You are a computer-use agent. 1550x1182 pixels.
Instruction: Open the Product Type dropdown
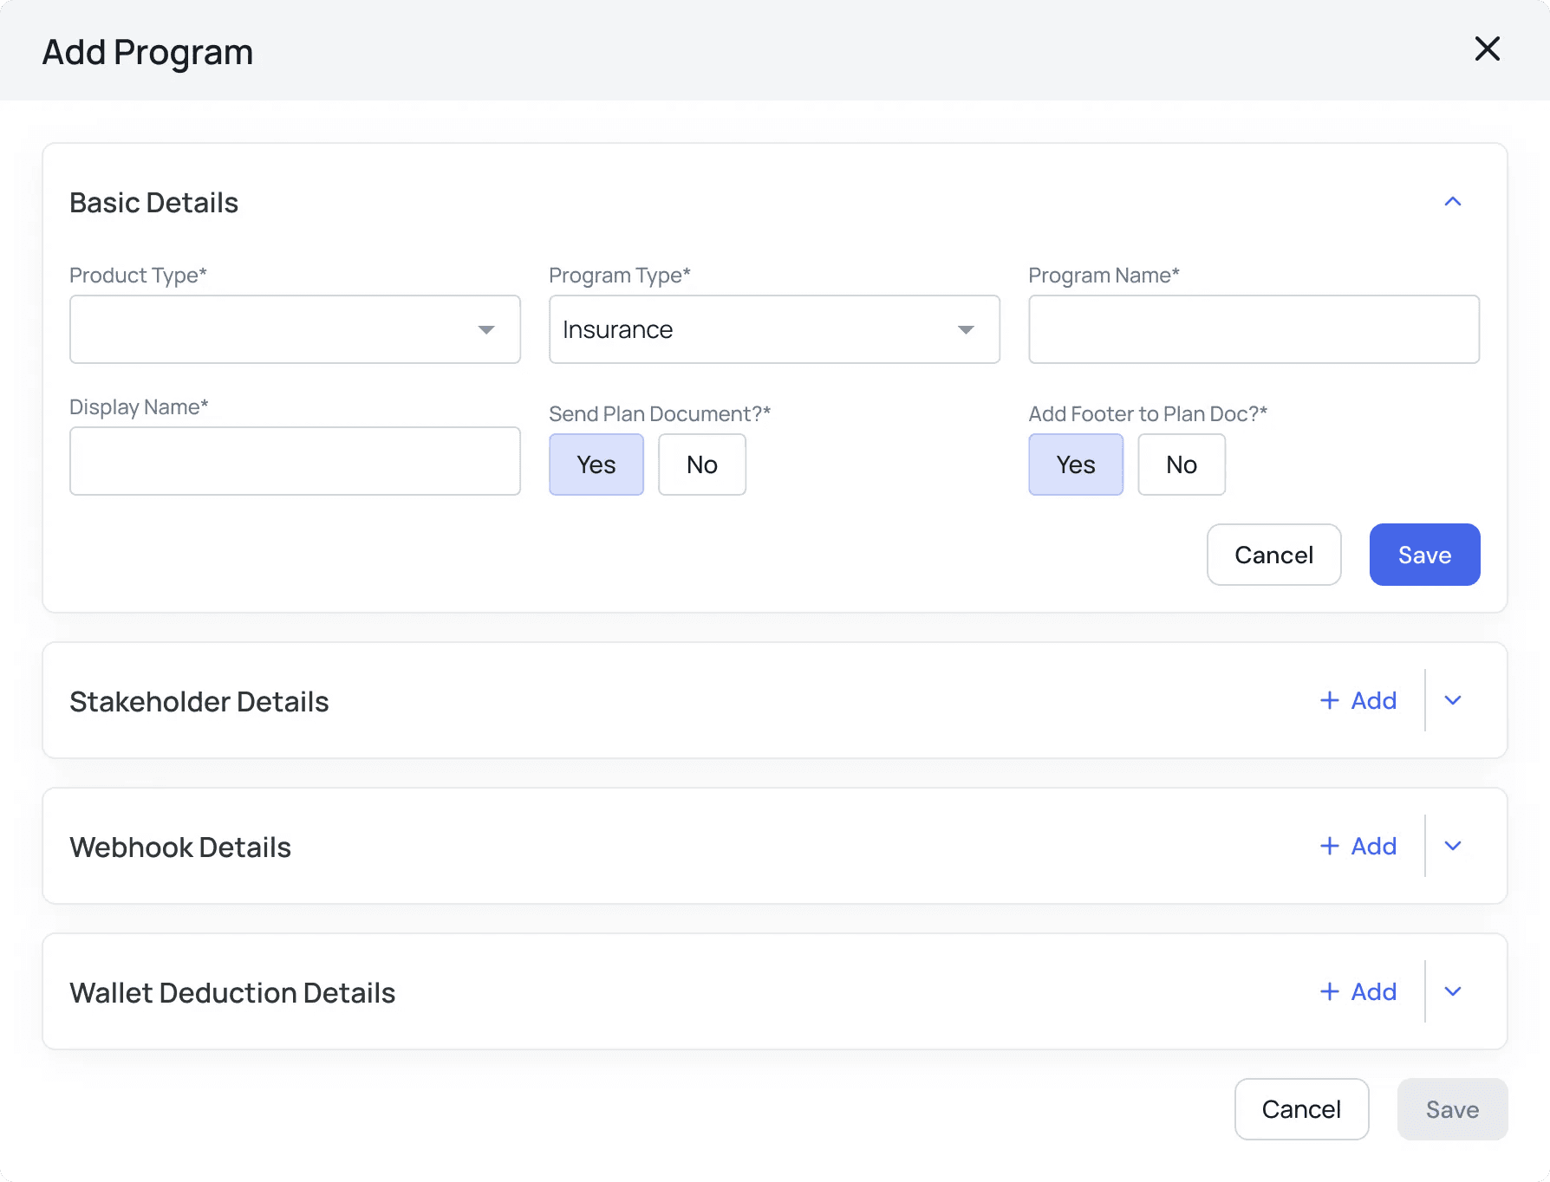(x=295, y=329)
